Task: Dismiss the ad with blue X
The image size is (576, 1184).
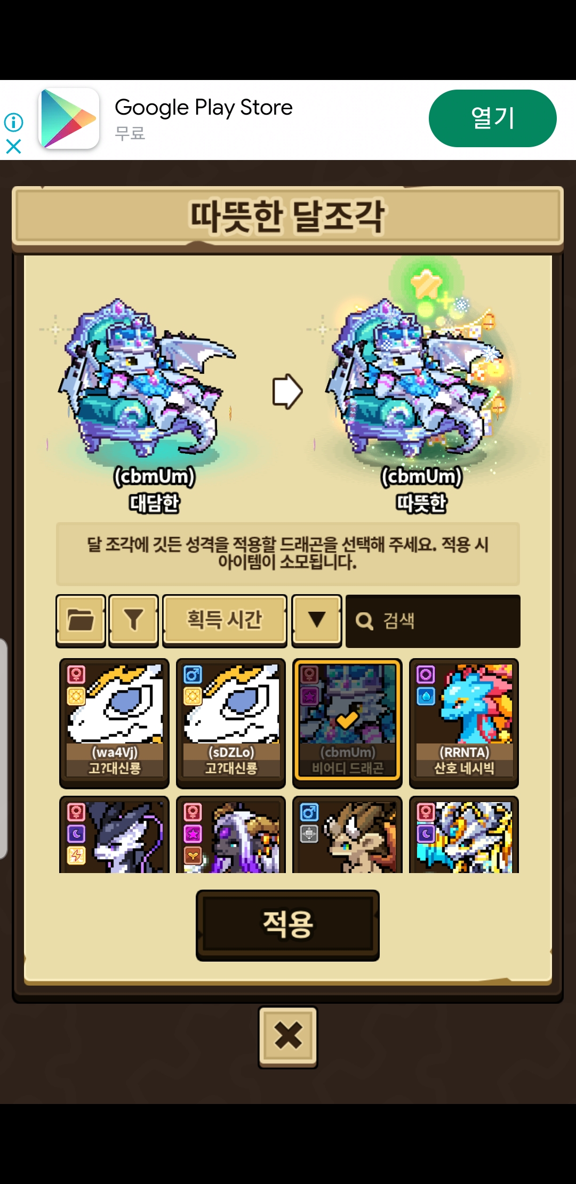Action: (x=13, y=146)
